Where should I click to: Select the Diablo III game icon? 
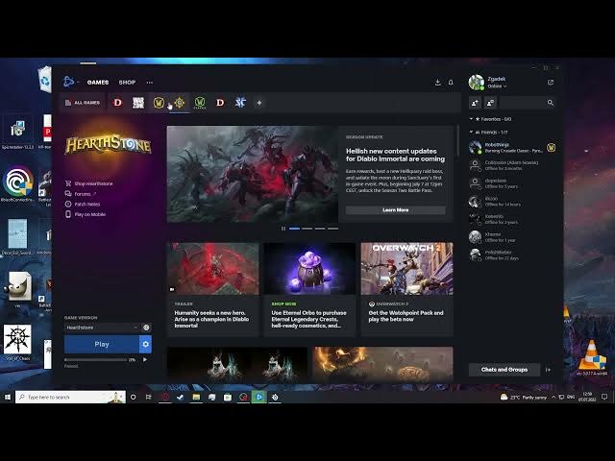click(x=220, y=103)
